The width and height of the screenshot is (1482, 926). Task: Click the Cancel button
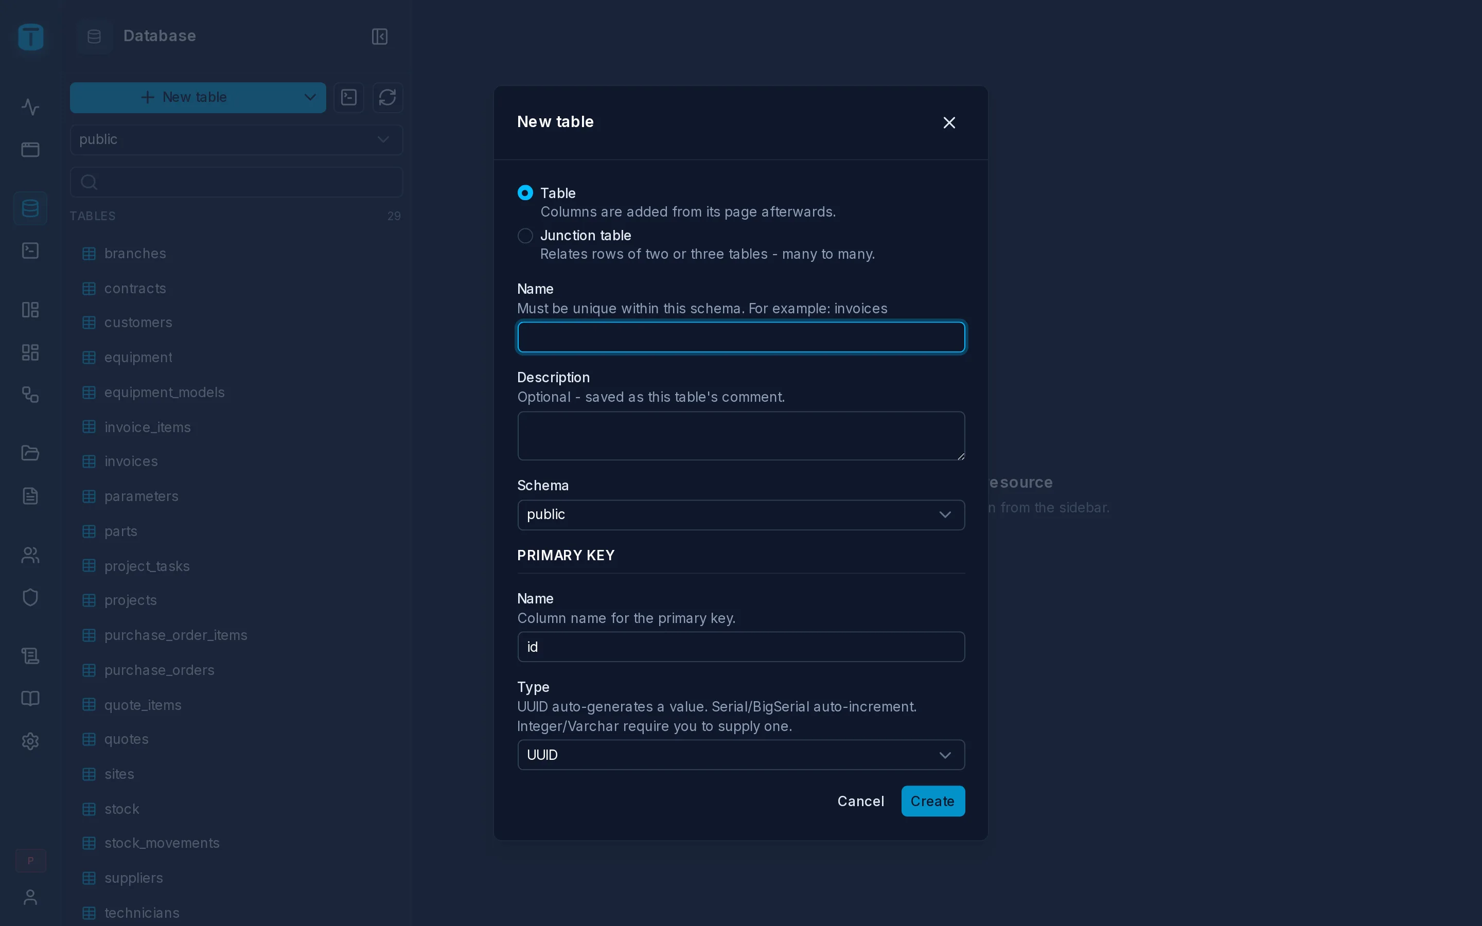coord(860,801)
